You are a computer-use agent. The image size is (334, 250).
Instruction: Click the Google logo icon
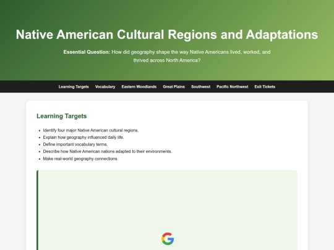tap(168, 238)
